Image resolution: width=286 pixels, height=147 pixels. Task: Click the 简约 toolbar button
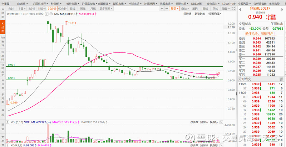tap(215, 8)
